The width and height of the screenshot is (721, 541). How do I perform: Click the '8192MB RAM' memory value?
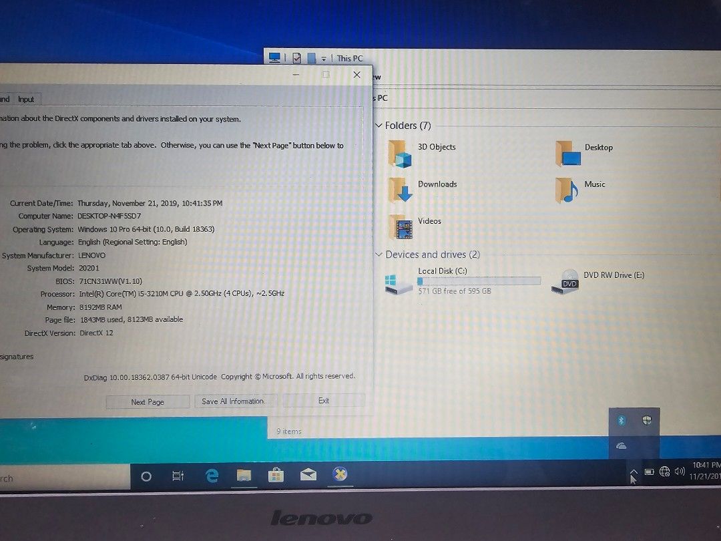click(x=100, y=307)
